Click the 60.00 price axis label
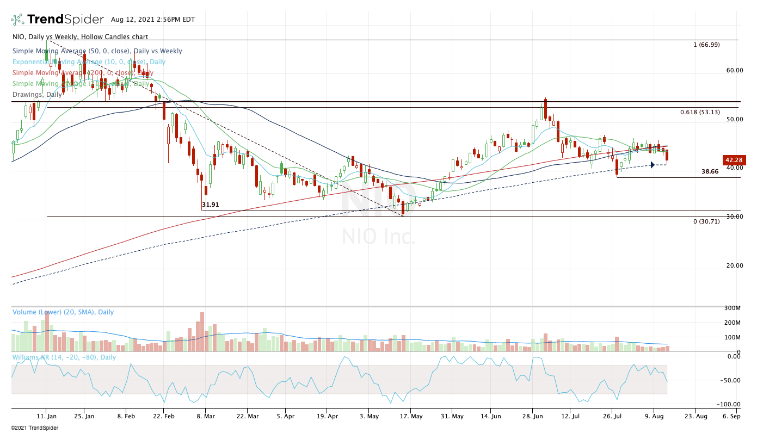757x433 pixels. (x=735, y=70)
